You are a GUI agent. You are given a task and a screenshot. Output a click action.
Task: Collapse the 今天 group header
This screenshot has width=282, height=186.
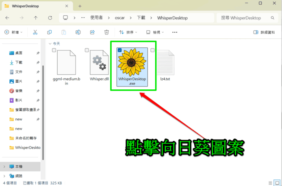click(x=50, y=43)
